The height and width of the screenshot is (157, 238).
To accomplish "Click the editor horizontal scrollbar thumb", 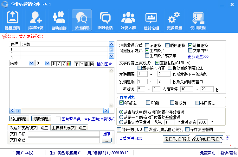I will (x=18, y=111).
